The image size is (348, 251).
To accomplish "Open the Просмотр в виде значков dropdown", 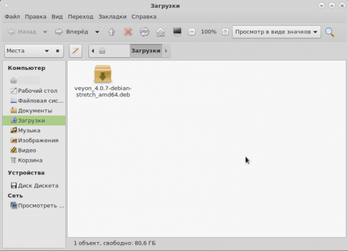I will coord(276,32).
